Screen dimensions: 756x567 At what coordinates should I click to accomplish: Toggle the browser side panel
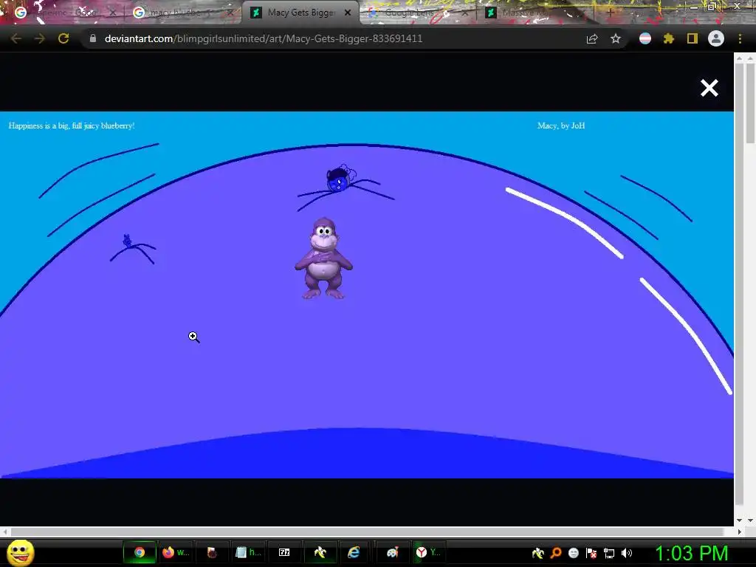click(x=693, y=38)
